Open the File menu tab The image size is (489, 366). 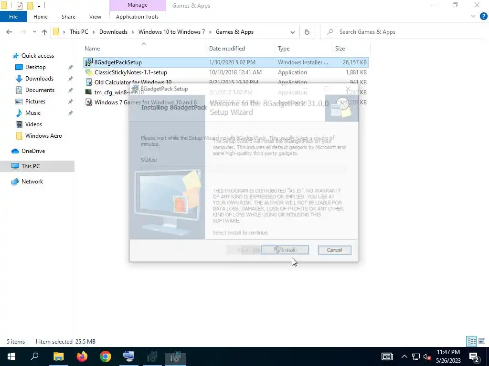(x=13, y=17)
